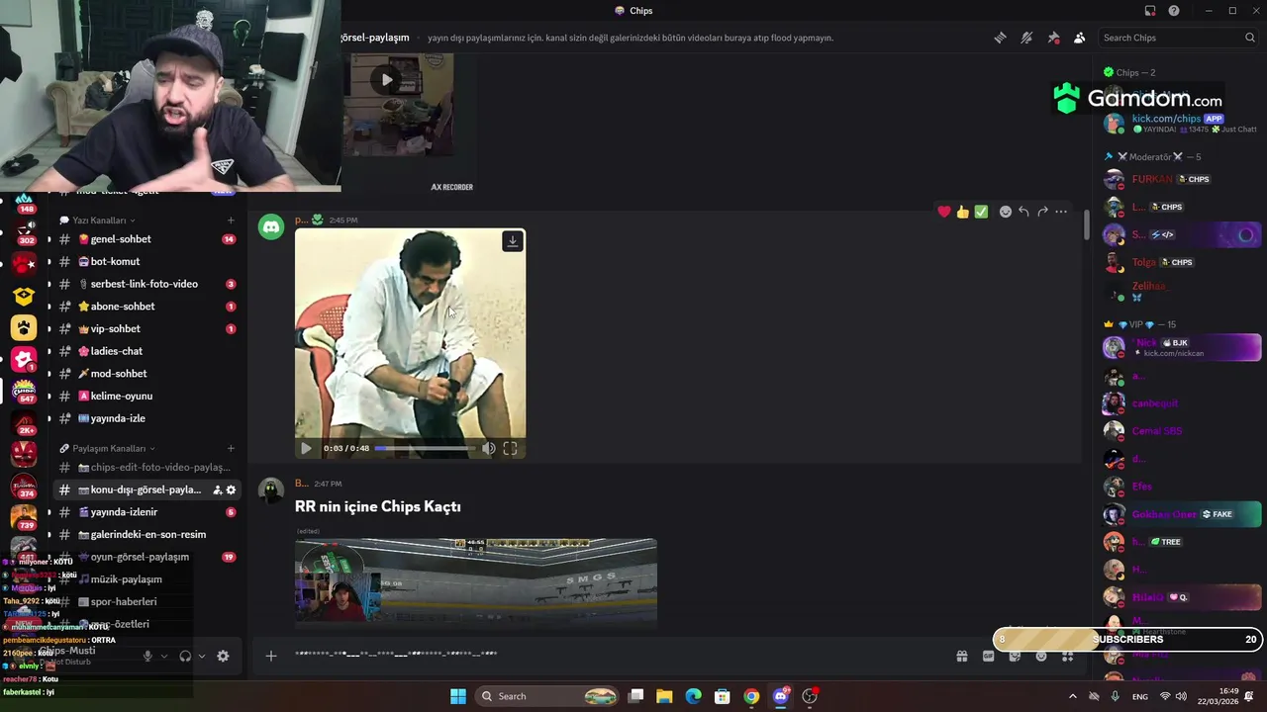The width and height of the screenshot is (1267, 712).
Task: Open the Efes member entry
Action: [x=1182, y=487]
